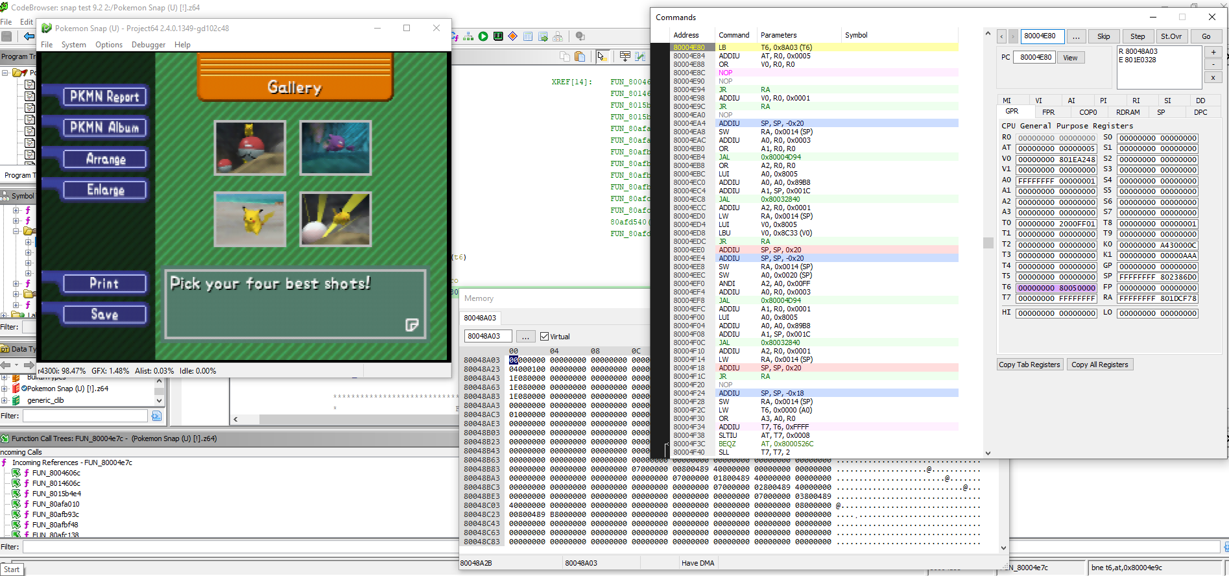
Task: Click the Go button in Commands window
Action: [1206, 36]
